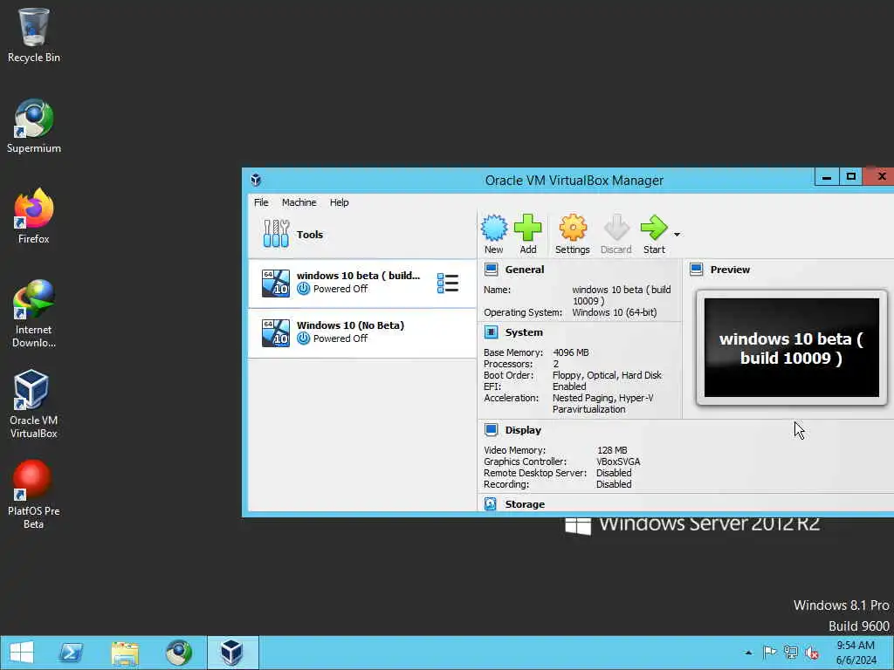Click the Base Memory value 4096 MB
The image size is (894, 670).
(x=571, y=352)
